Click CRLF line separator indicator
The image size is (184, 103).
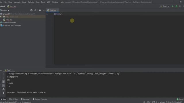[x=148, y=102]
